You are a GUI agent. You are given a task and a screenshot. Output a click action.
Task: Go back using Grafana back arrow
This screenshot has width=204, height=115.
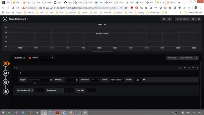5,19
